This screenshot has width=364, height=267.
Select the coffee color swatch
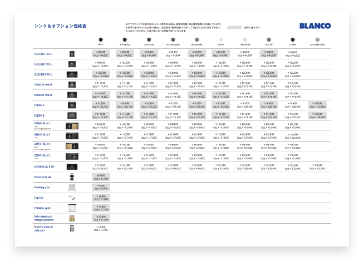(x=293, y=39)
